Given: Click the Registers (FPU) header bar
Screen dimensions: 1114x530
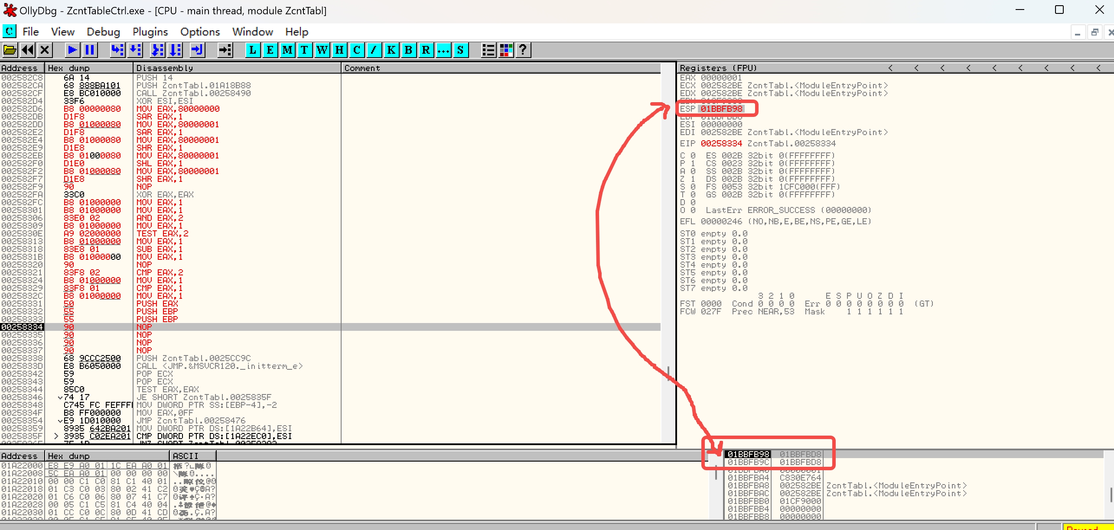Looking at the screenshot, I should pos(718,68).
